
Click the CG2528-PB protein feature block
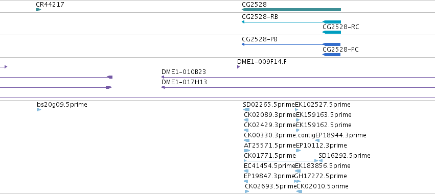coord(332,44)
